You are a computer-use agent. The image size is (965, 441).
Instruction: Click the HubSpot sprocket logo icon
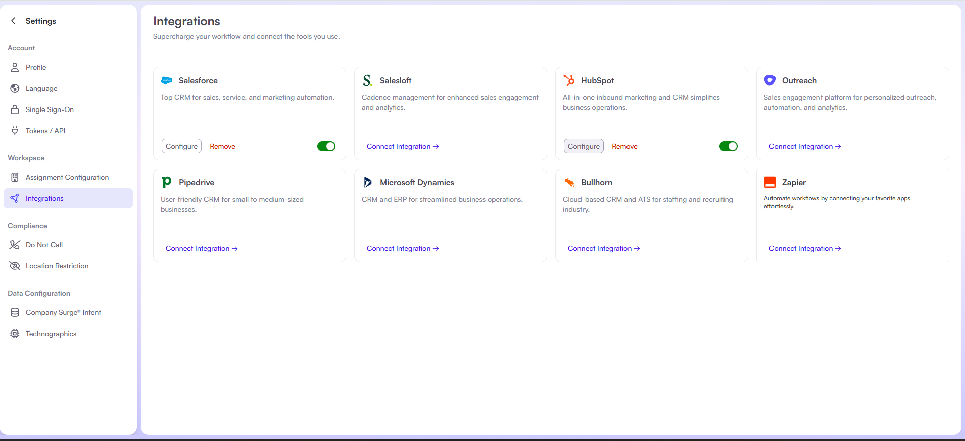569,80
